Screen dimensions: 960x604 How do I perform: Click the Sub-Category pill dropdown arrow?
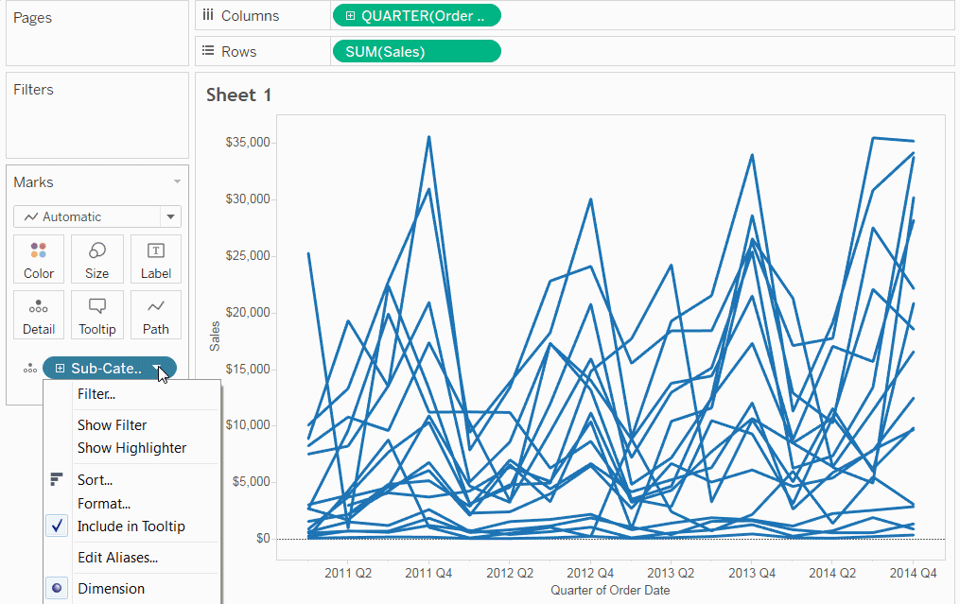(157, 369)
